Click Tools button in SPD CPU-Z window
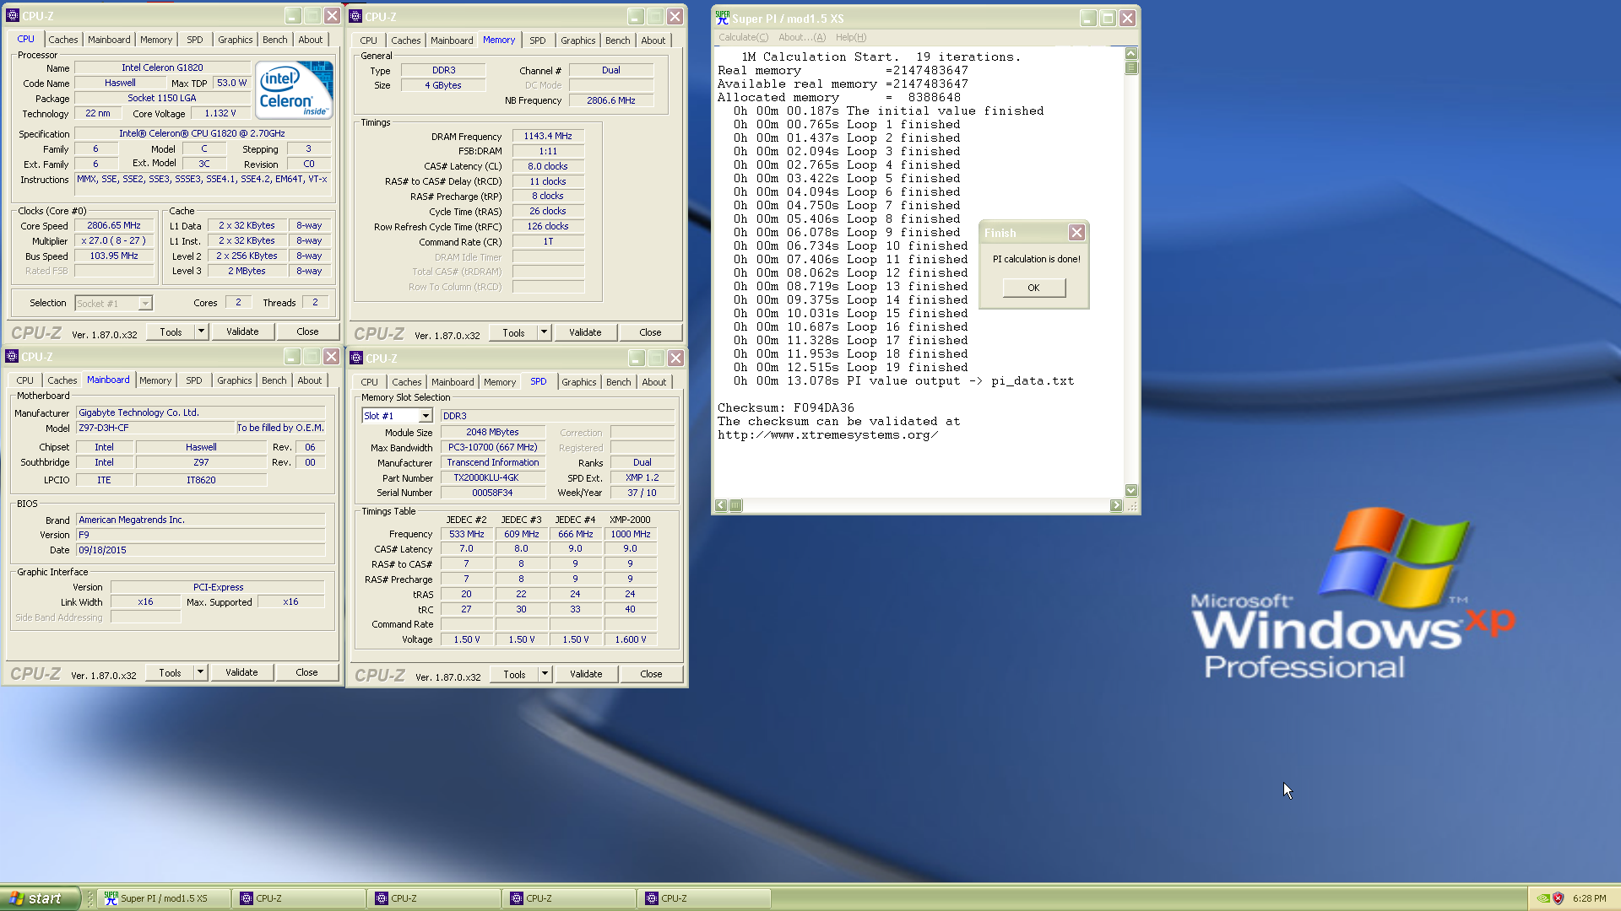 [x=514, y=674]
